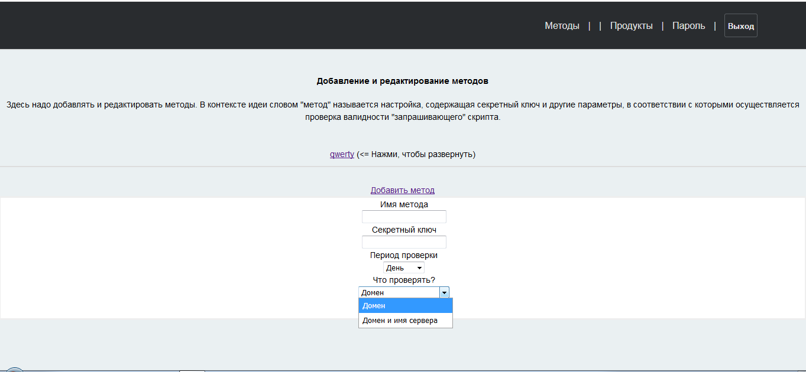Screen dimensions: 806x372
Task: Click the arrow on the День selector
Action: tap(419, 268)
